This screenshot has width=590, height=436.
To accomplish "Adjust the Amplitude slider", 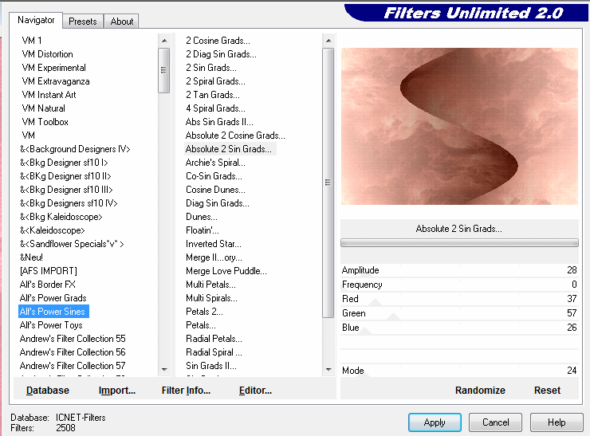I will (458, 271).
